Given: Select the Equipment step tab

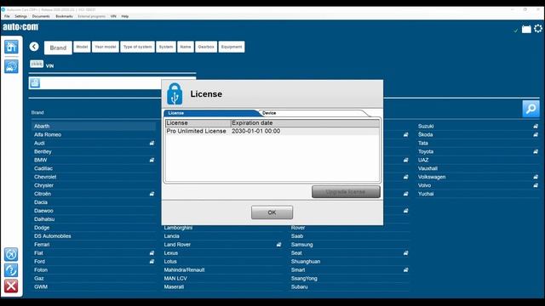Looking at the screenshot, I should click(x=232, y=47).
